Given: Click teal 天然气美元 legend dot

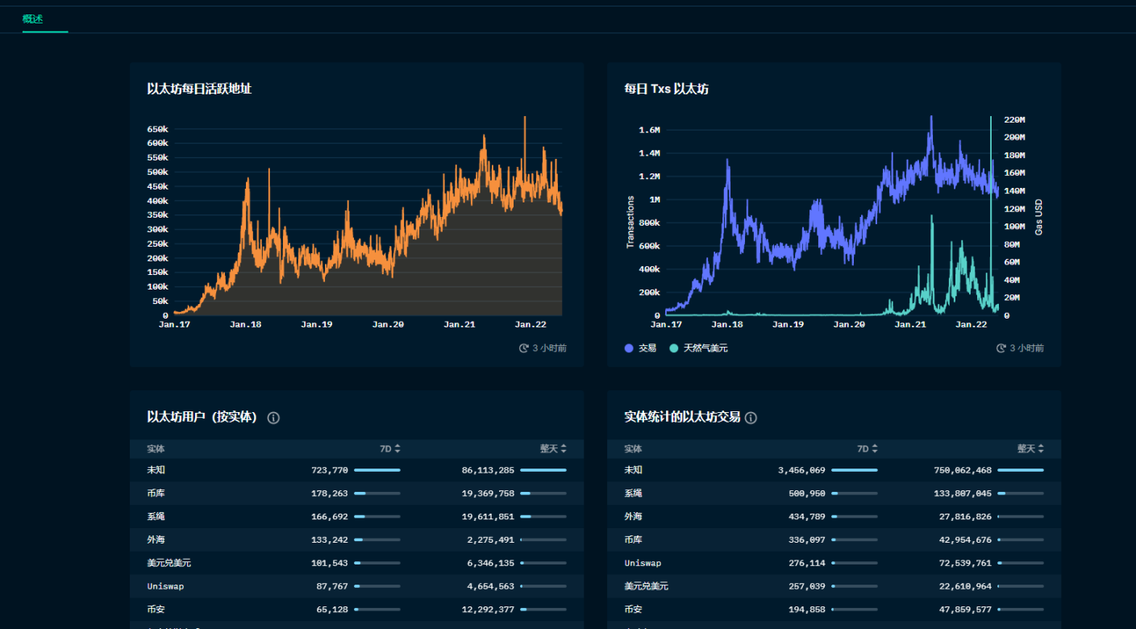Looking at the screenshot, I should coord(674,348).
